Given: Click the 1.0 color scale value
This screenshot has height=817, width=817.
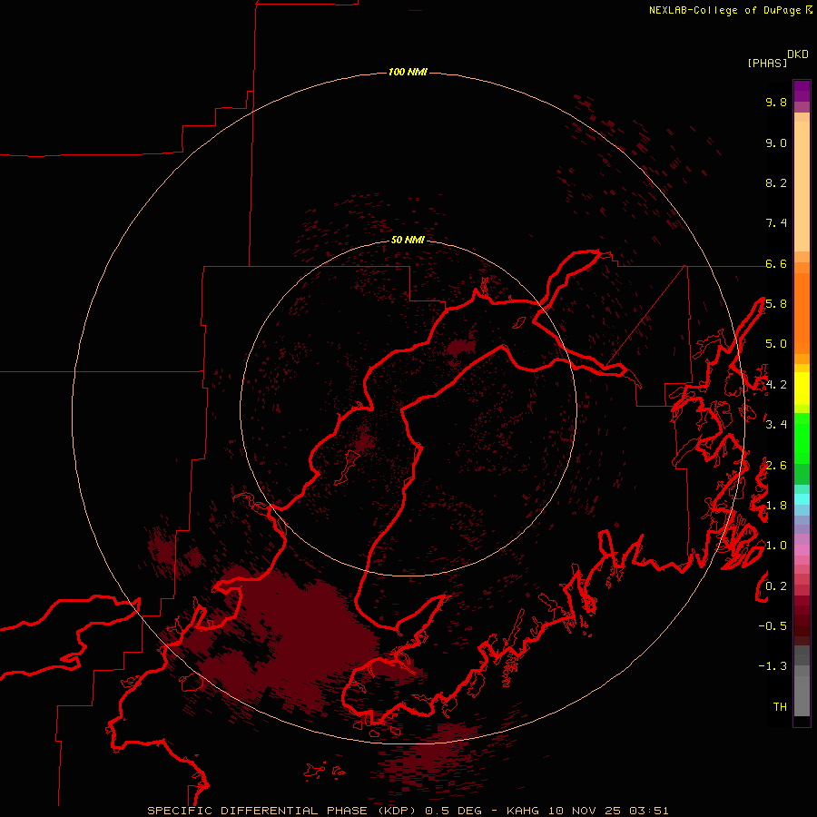Looking at the screenshot, I should tap(776, 546).
